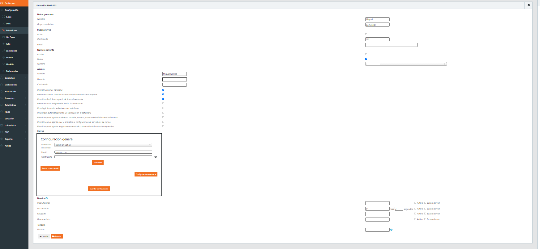
Task: Open the BlackList menu item
Action: (10, 64)
